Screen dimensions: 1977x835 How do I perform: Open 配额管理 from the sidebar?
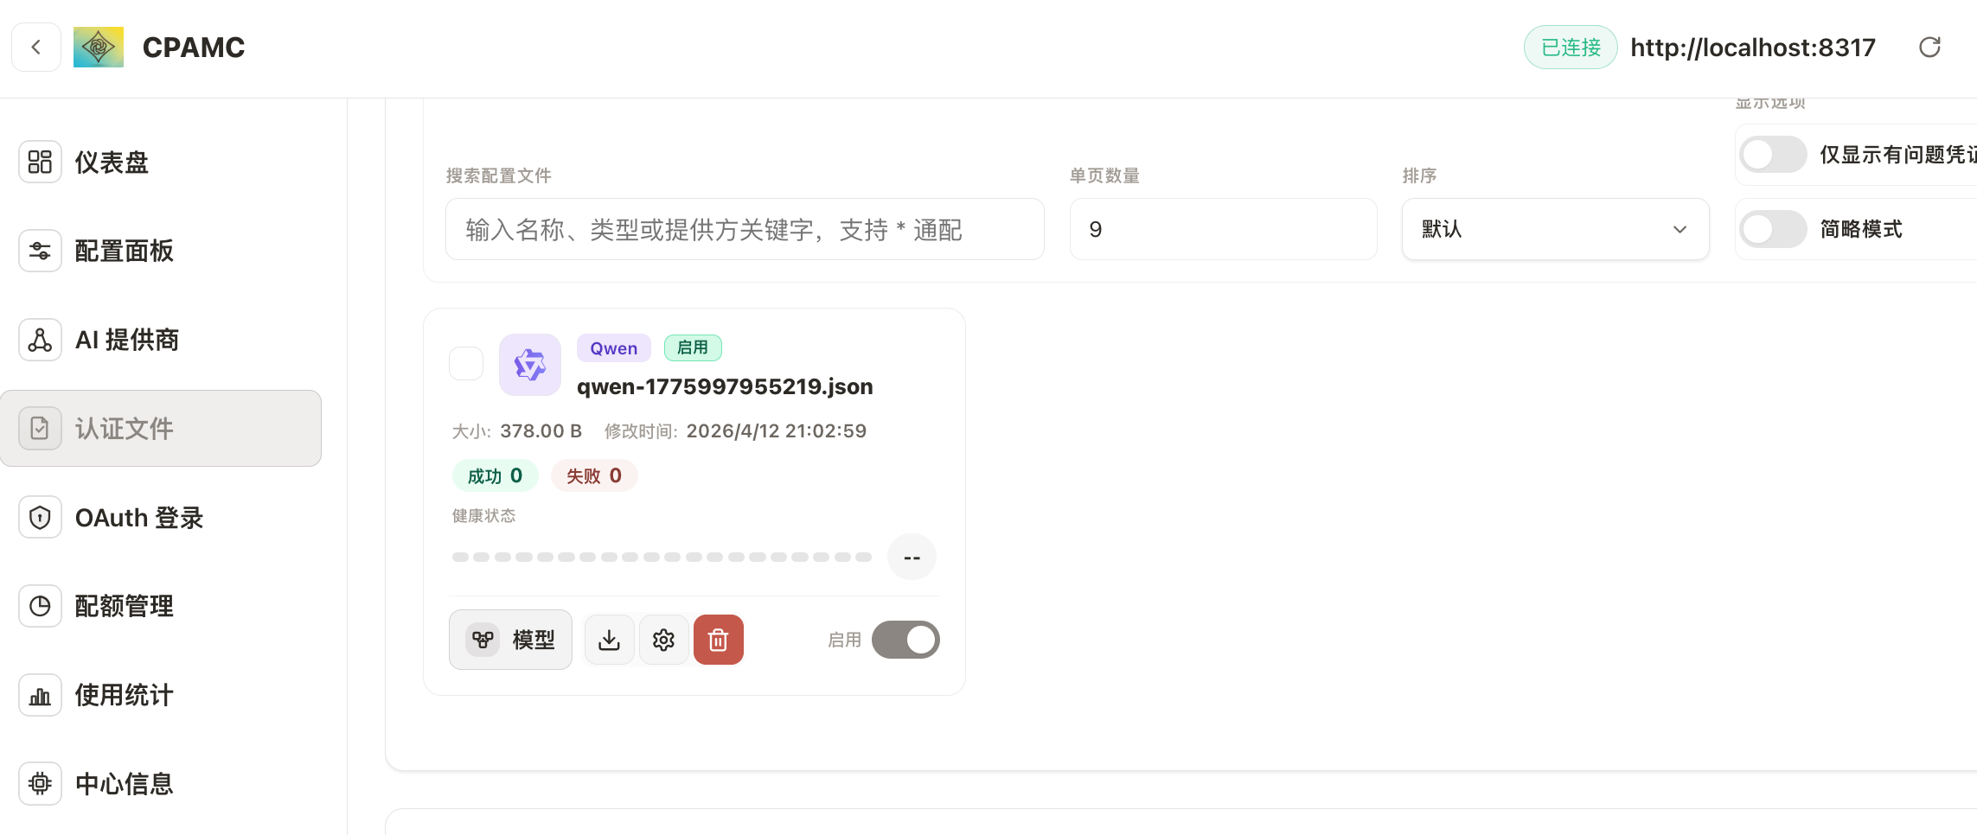coord(124,606)
